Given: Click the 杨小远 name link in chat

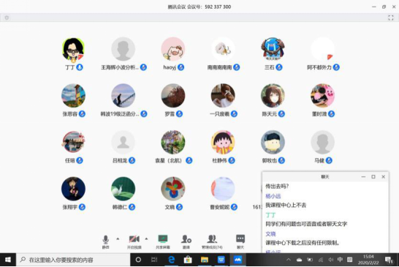Looking at the screenshot, I should pos(273,196).
